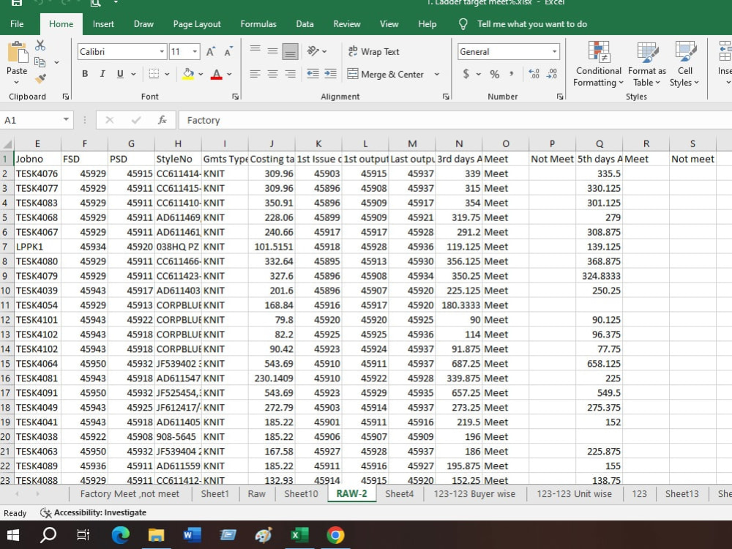Image resolution: width=732 pixels, height=549 pixels.
Task: Click the Name Box showing A1
Action: (x=30, y=120)
